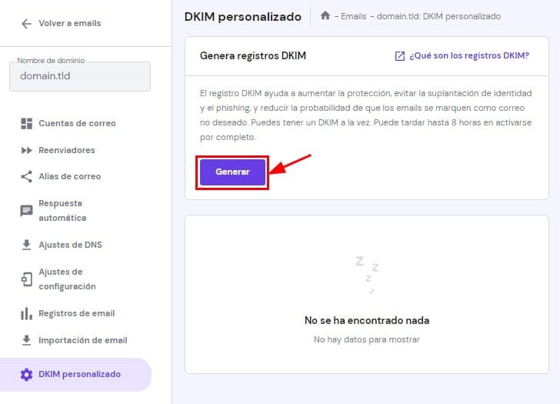Click the Reenviadores double-arrow icon
This screenshot has height=404, width=560.
(26, 150)
